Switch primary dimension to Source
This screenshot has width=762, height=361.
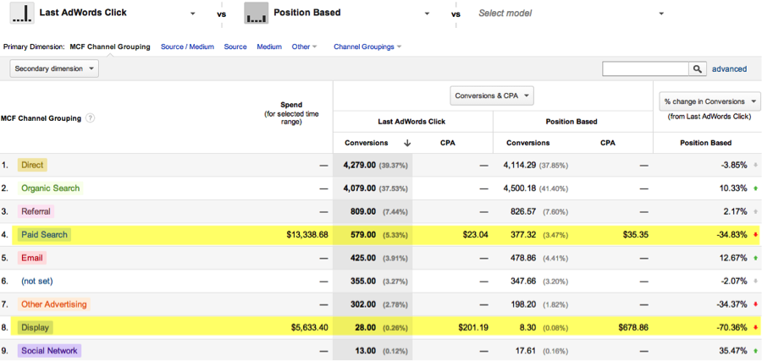tap(235, 47)
